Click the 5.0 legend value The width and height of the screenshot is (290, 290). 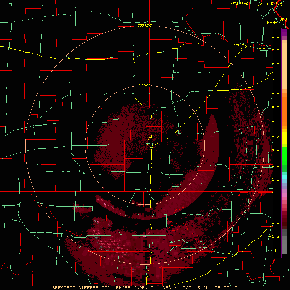pos(275,122)
